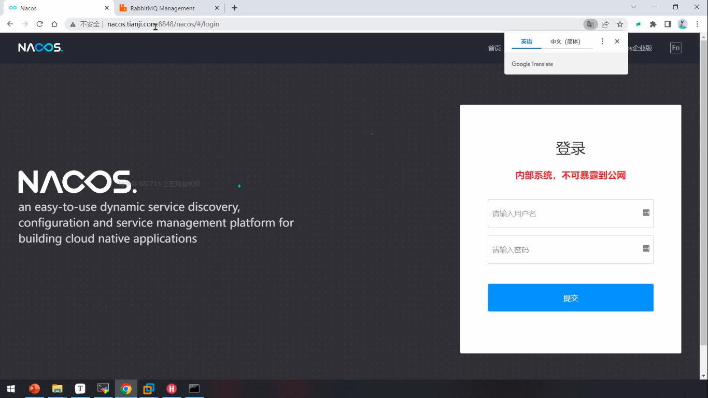The width and height of the screenshot is (708, 398).
Task: Click the red 内部系统 warning text
Action: [571, 176]
